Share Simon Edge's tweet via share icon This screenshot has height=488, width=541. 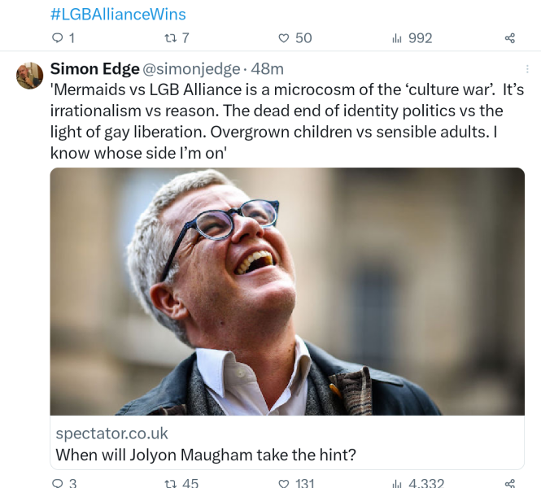pos(510,483)
